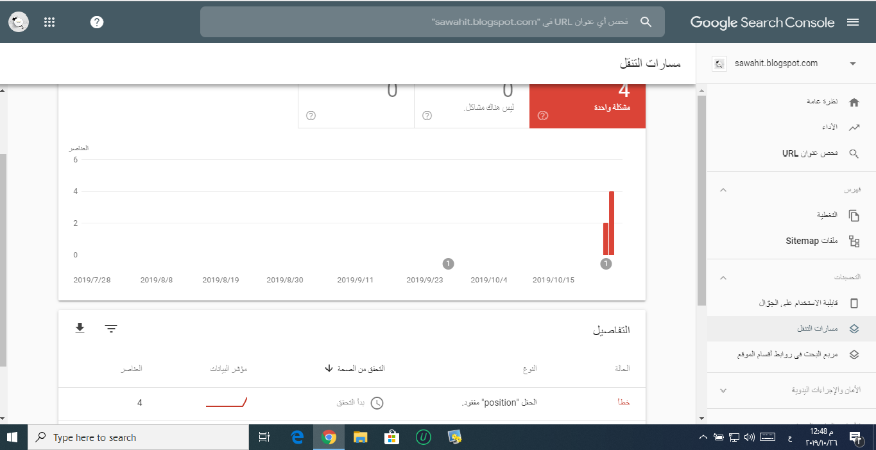Click the chart marker below the red bars
Image resolution: width=876 pixels, height=450 pixels.
coord(606,263)
